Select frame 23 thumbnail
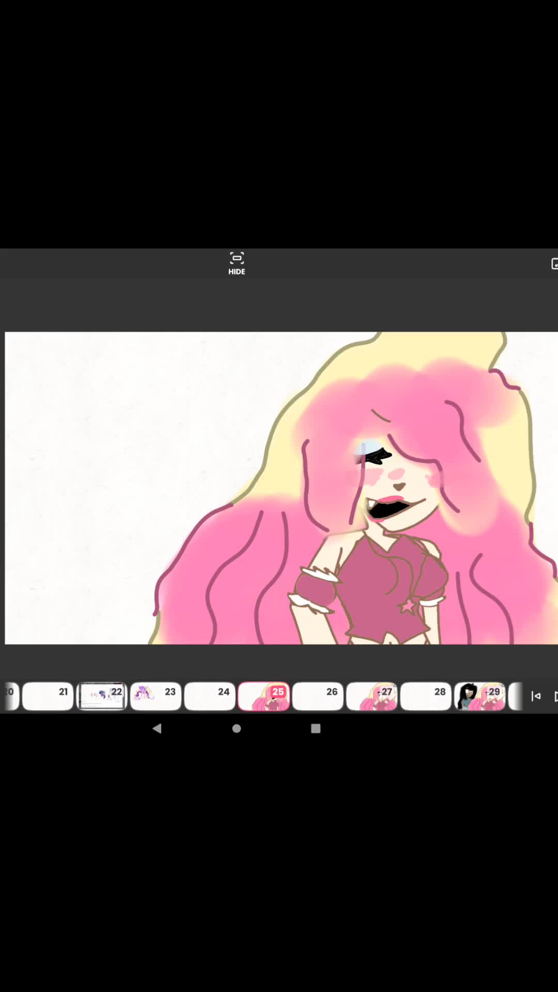Screen dimensions: 558x992 click(x=156, y=696)
